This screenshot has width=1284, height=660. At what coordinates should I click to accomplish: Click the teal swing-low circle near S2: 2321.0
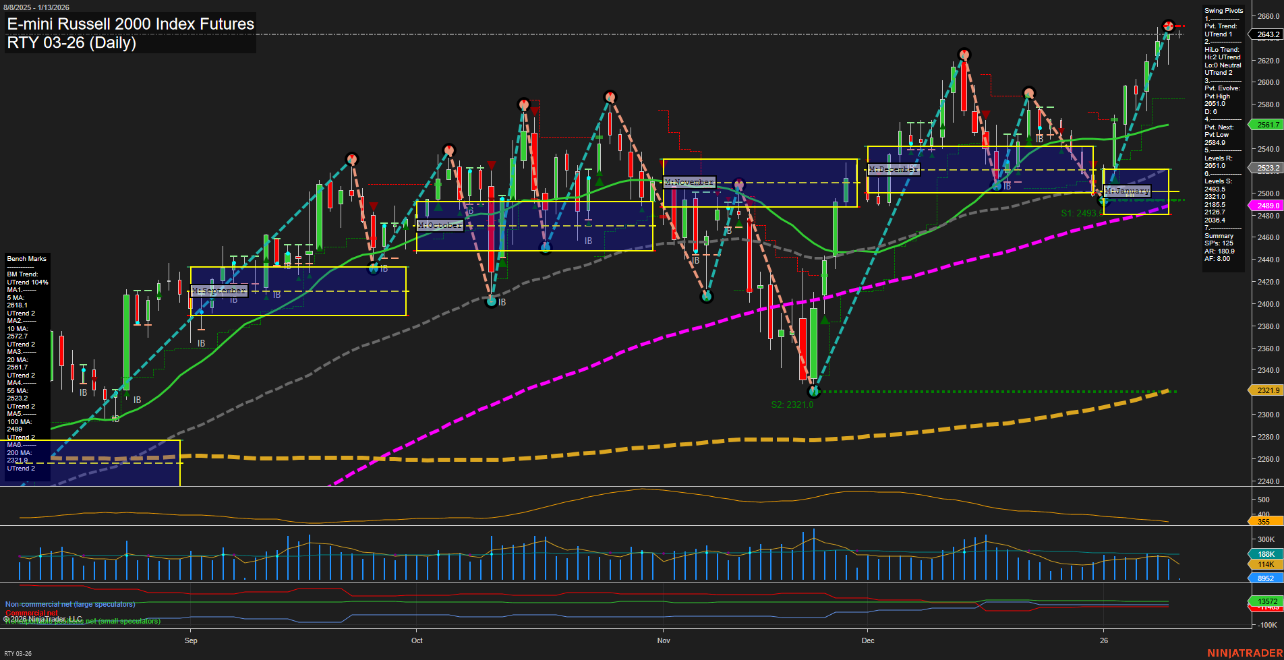pos(814,390)
